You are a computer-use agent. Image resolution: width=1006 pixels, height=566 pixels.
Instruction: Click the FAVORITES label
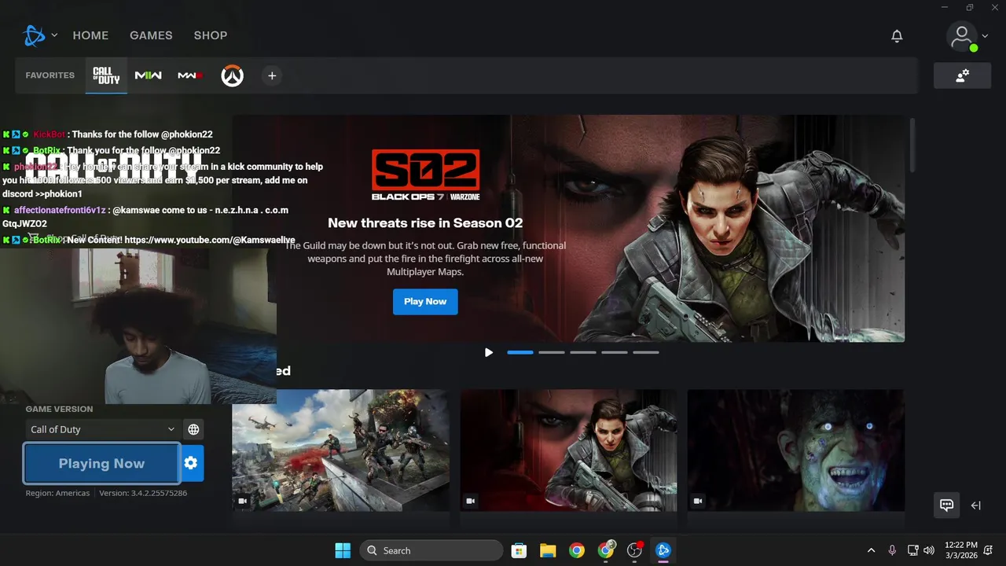50,75
